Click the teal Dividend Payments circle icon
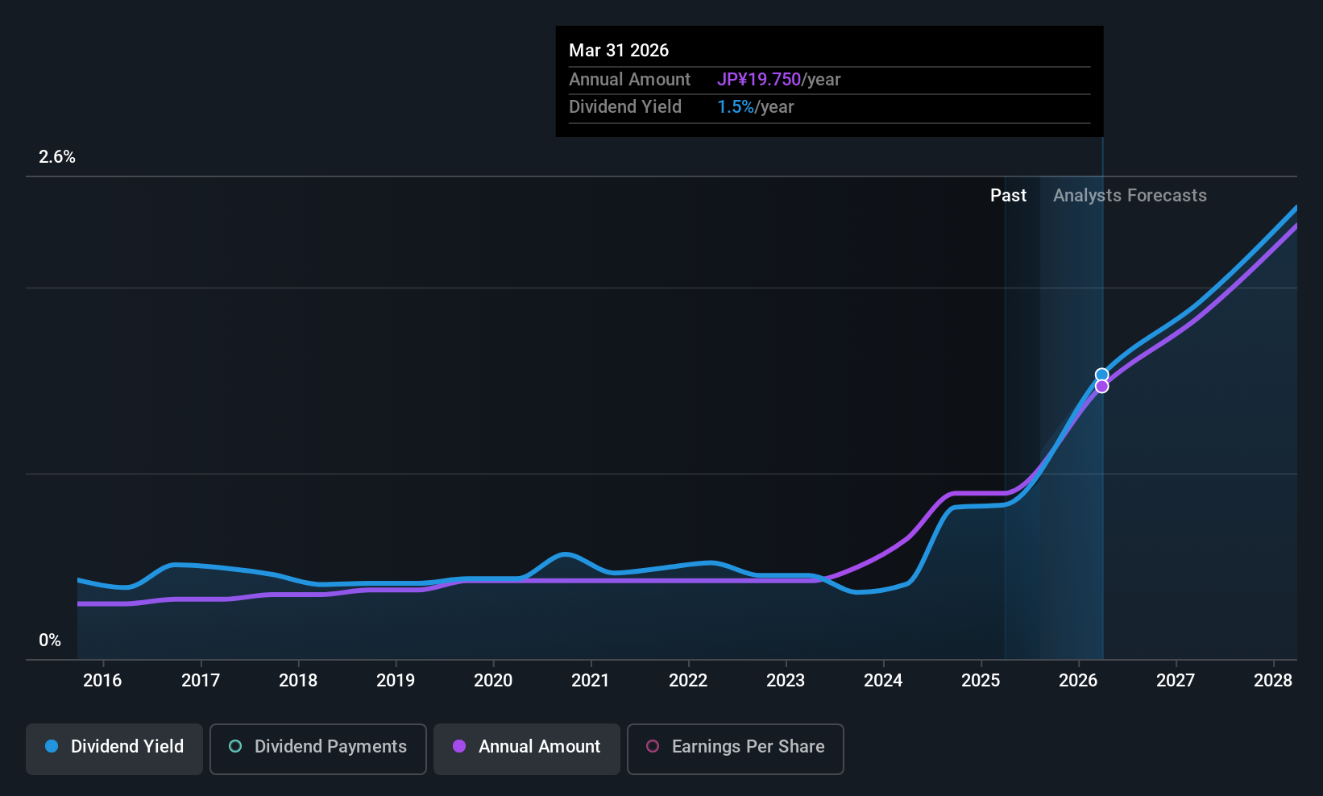Viewport: 1323px width, 796px height. tap(235, 746)
